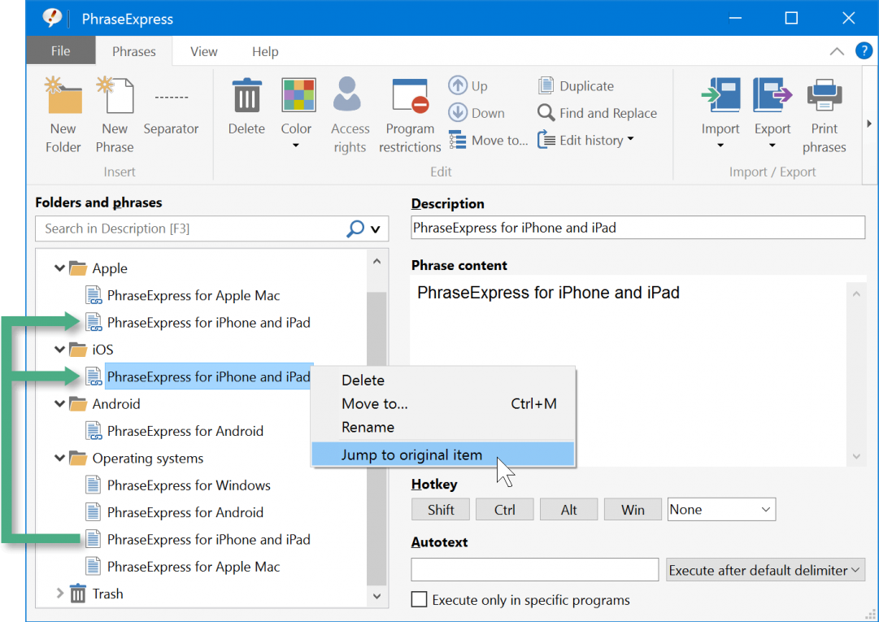Open the Color palette button
This screenshot has height=622, width=879.
tap(298, 94)
